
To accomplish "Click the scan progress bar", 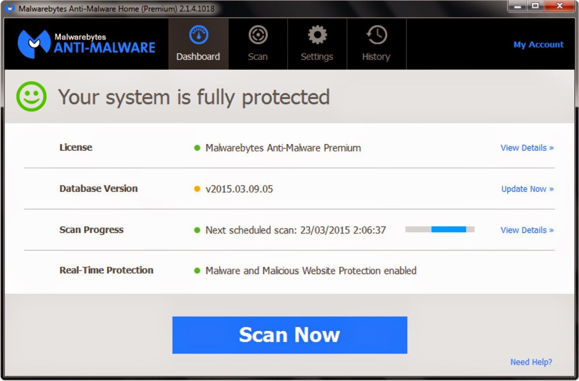I will point(440,229).
